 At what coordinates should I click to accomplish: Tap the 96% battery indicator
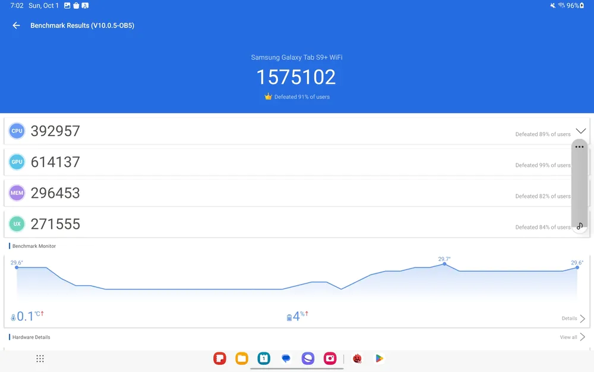(x=576, y=6)
